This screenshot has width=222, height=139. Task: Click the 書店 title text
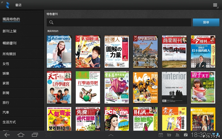tap(18, 5)
